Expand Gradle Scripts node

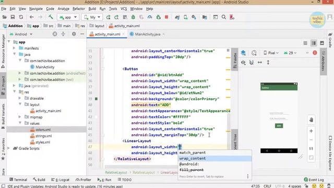[8, 148]
